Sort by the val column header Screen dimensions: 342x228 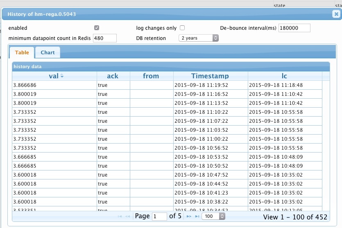pos(54,76)
